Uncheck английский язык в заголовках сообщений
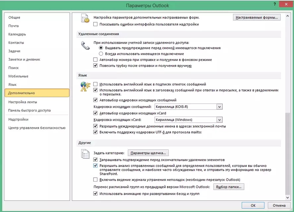294x212 pixels. [95, 90]
